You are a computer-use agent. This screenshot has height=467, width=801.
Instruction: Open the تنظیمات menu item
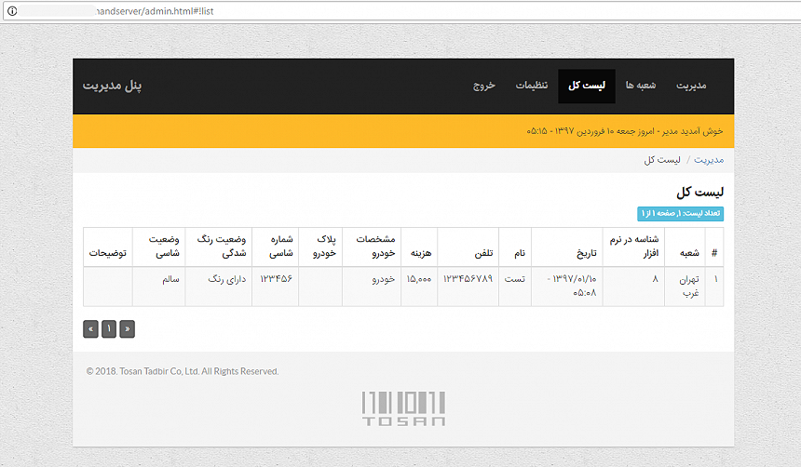coord(532,86)
